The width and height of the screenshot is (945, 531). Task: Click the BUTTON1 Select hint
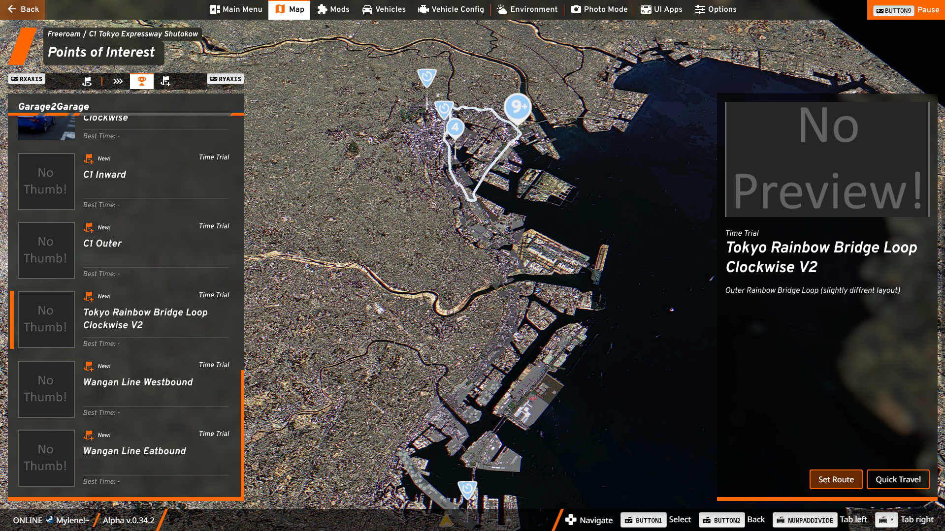click(655, 520)
